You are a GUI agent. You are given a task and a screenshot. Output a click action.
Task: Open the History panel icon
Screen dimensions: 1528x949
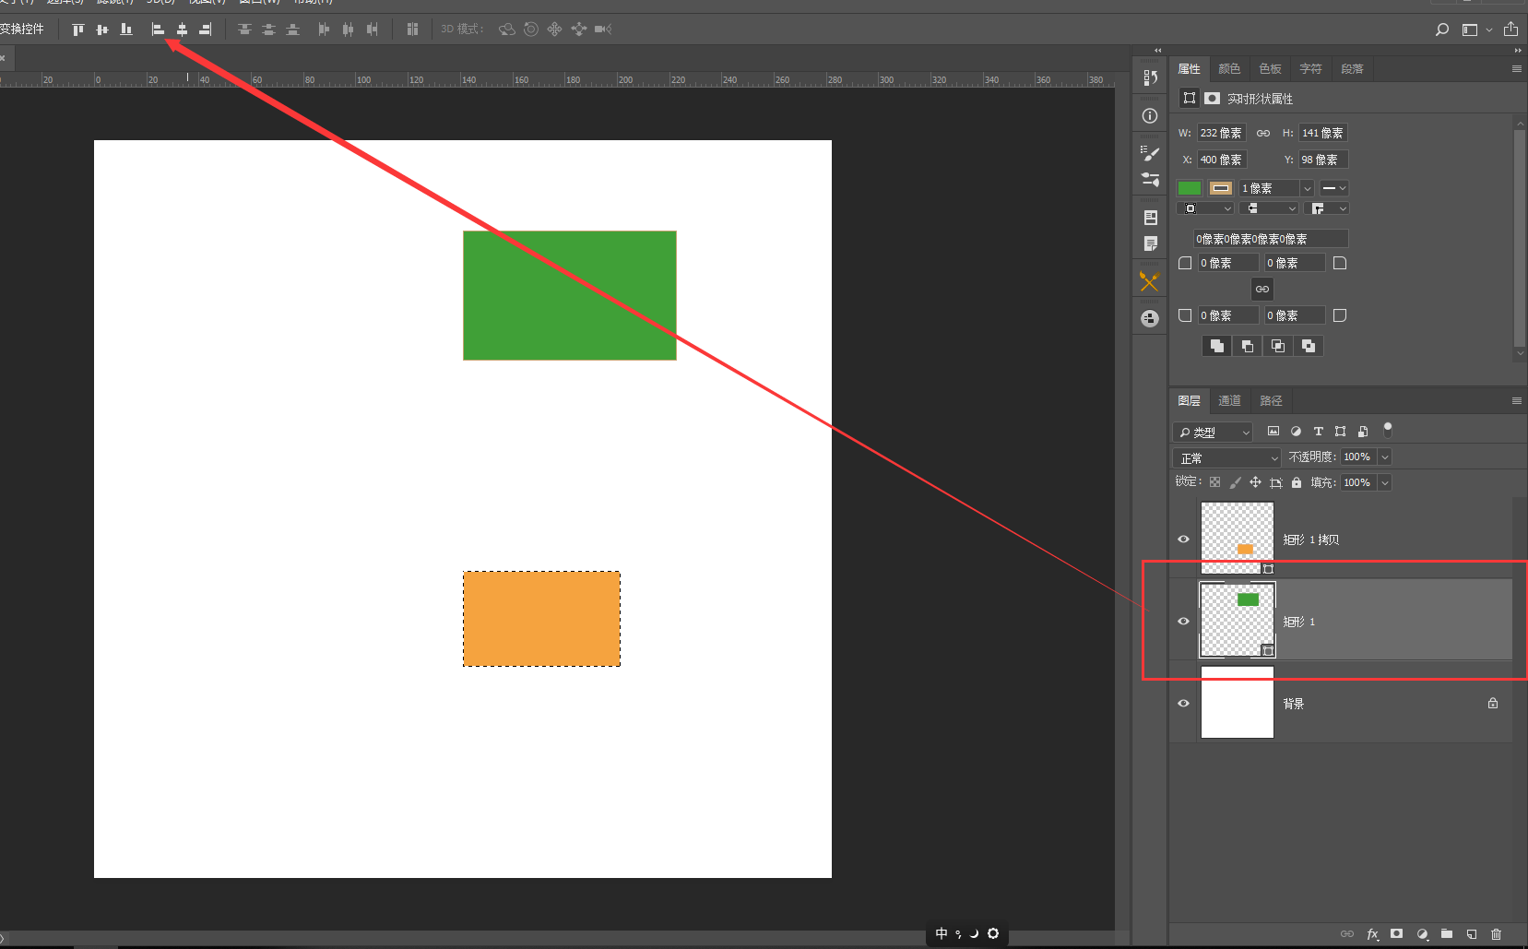pos(1150,78)
